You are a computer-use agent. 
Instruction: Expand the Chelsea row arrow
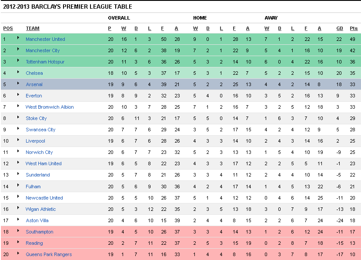click(x=18, y=72)
